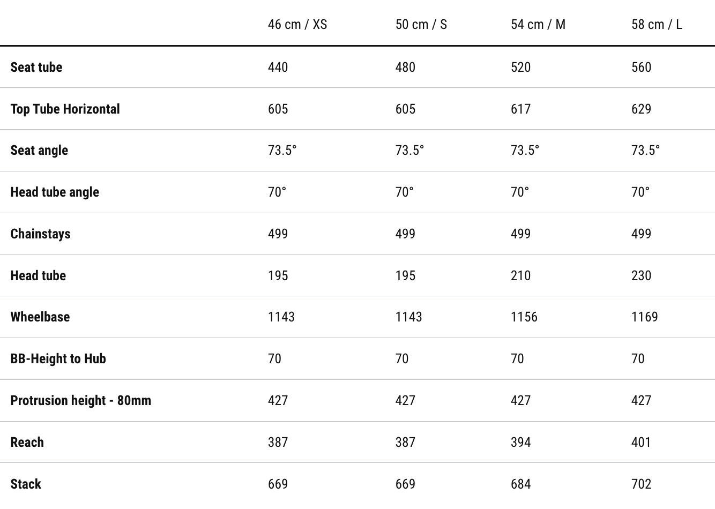This screenshot has width=715, height=509.
Task: Click the 'Reach' row label
Action: coord(27,442)
